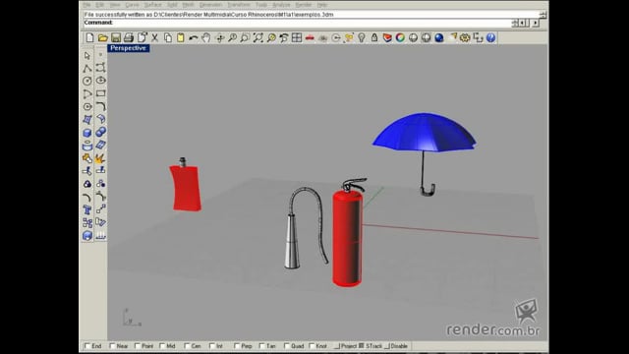Screen dimensions: 629x354
Task: Select the Pan hand tool
Action: 206,37
